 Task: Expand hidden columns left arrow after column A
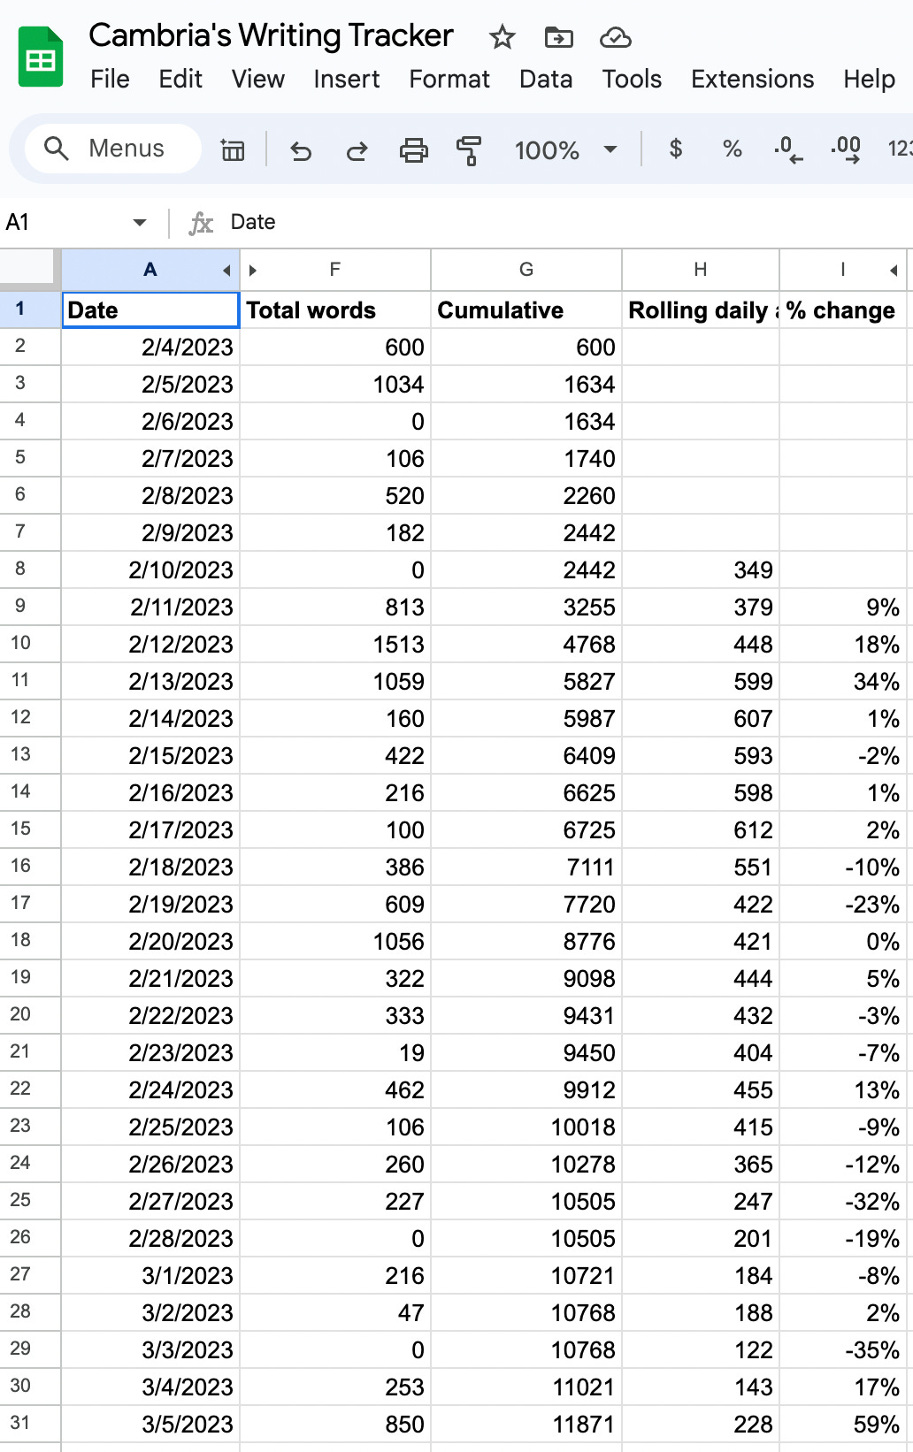tap(226, 271)
